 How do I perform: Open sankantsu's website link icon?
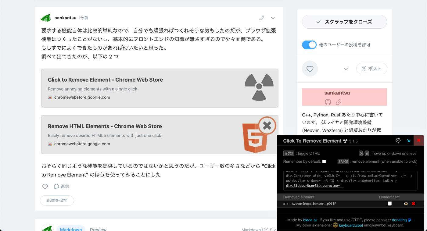[x=339, y=102]
